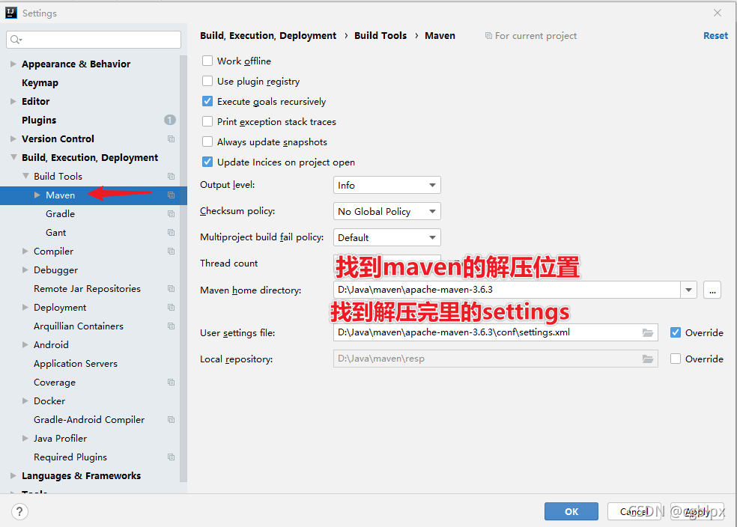Open the Output level dropdown

coord(386,185)
